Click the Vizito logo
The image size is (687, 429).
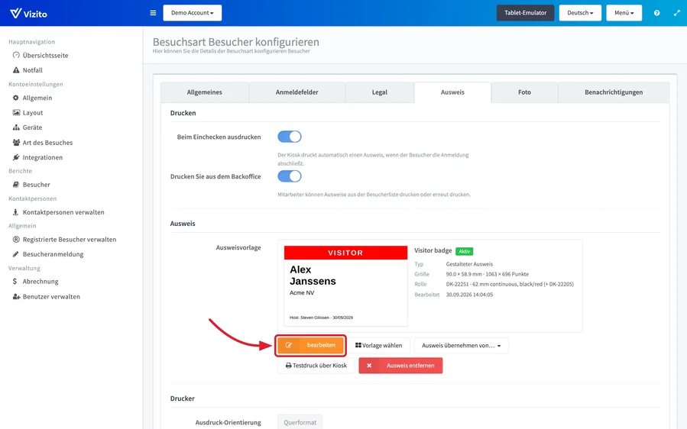[28, 13]
